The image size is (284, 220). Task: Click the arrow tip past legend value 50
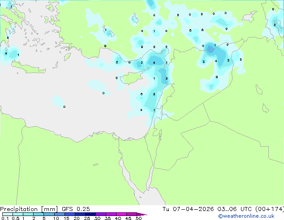point(142,214)
